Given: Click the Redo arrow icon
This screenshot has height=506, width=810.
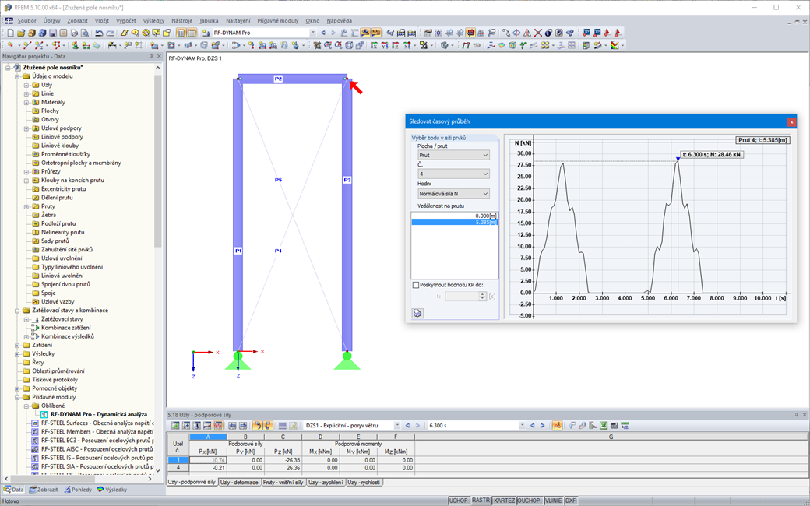Looking at the screenshot, I should pos(110,33).
